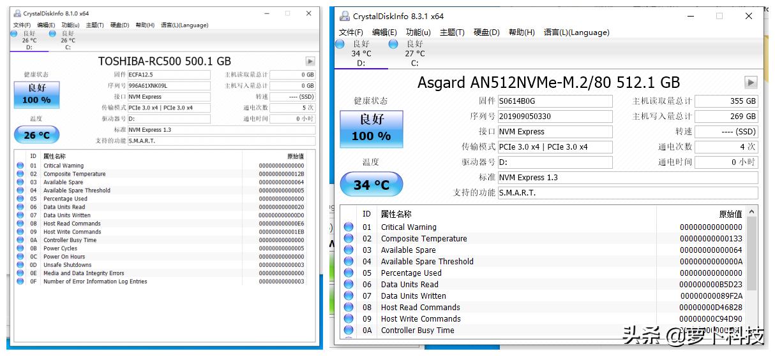Click Asgard interface field NVM Express
Viewport: 775px width, 356px height.
[554, 131]
